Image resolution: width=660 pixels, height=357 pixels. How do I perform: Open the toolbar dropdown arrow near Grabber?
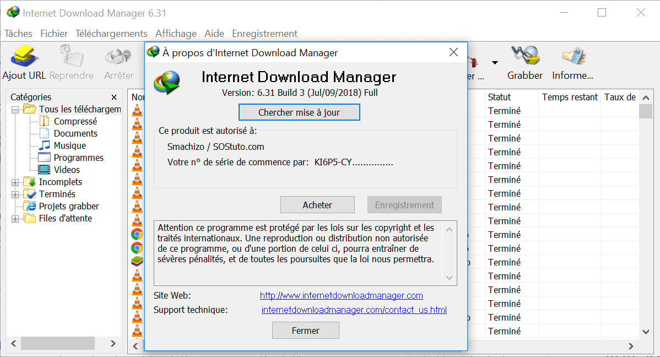(495, 63)
